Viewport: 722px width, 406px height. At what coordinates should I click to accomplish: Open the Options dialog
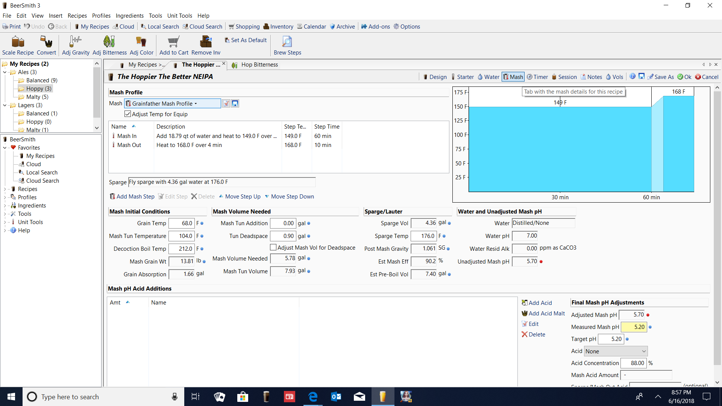tap(407, 27)
